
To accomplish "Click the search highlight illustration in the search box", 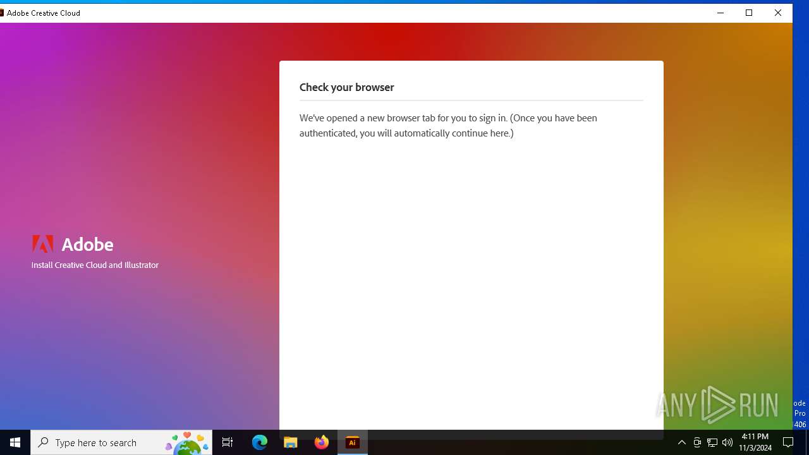I will coord(187,442).
